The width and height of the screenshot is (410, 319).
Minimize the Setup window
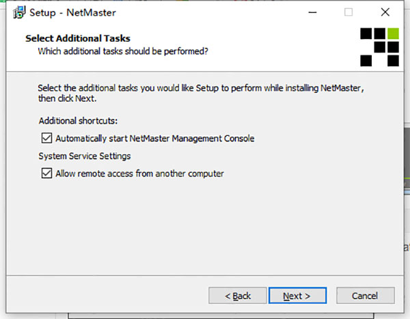(x=312, y=12)
